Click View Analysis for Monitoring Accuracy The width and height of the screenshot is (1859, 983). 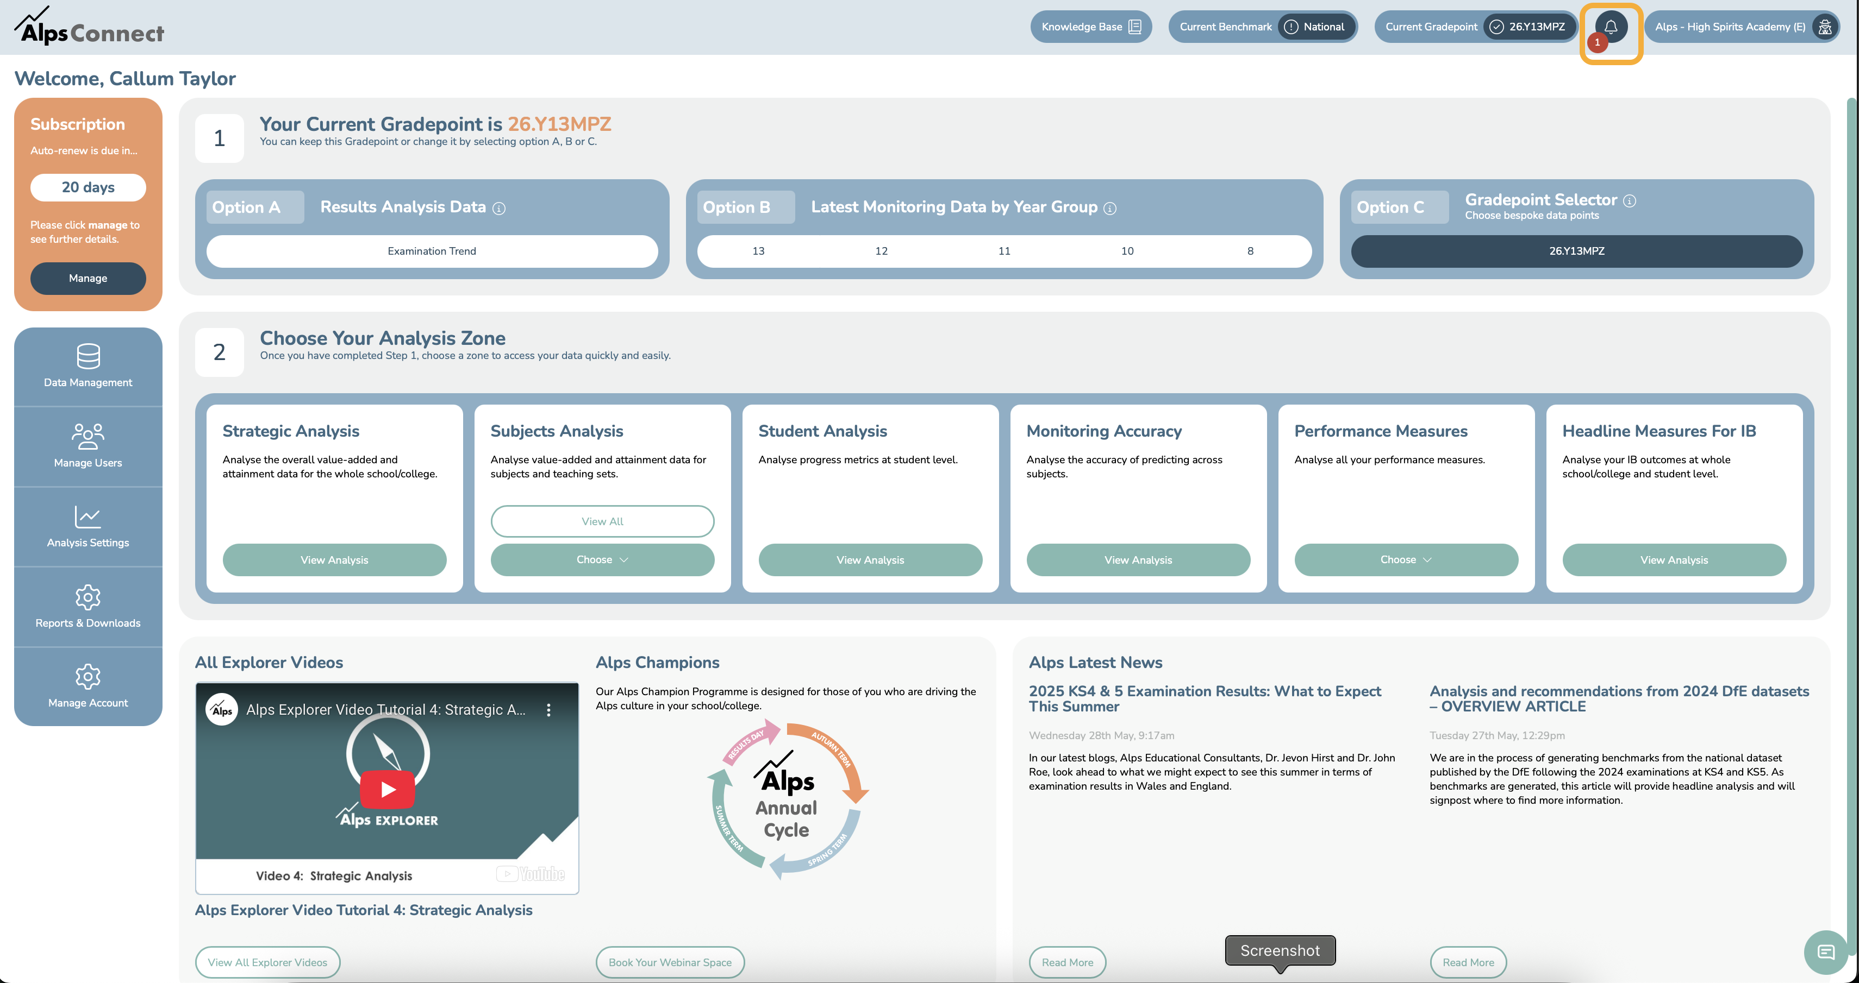click(x=1138, y=559)
